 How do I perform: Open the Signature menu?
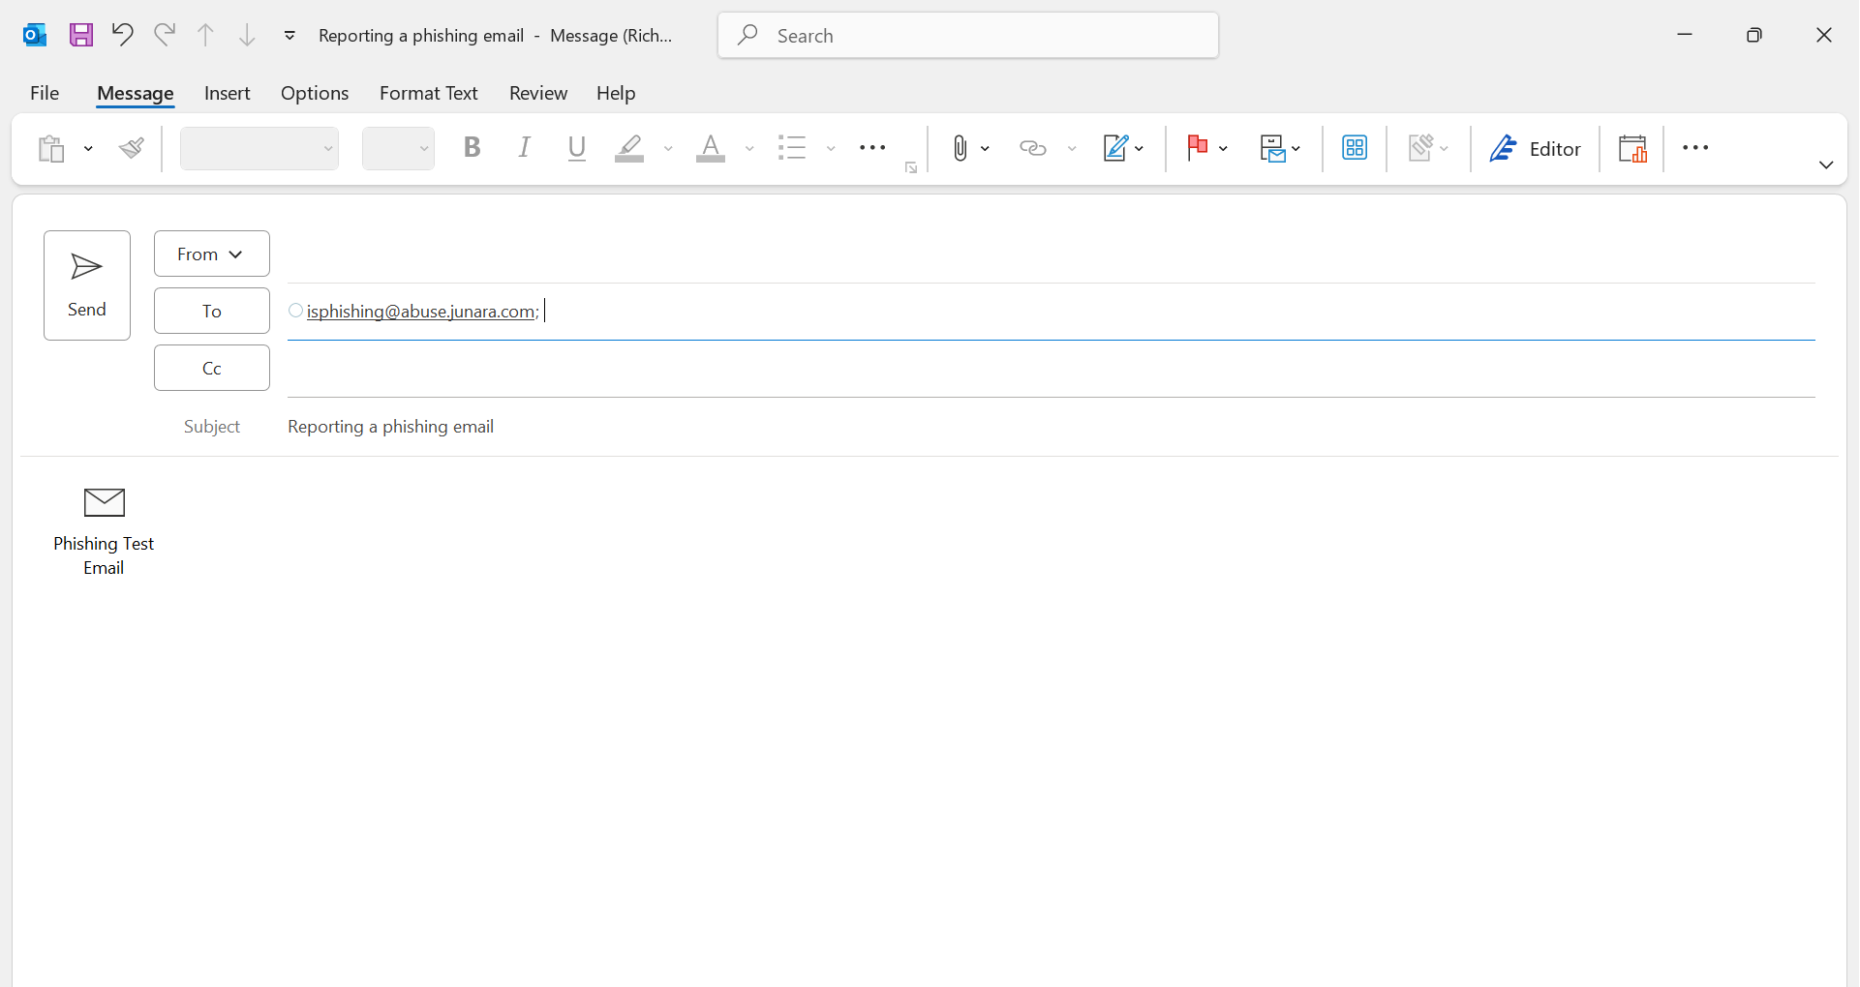pos(1123,148)
